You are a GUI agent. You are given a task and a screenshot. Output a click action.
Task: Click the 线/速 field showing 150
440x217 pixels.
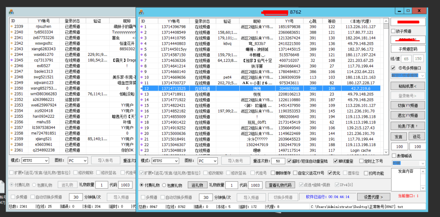coord(419,59)
